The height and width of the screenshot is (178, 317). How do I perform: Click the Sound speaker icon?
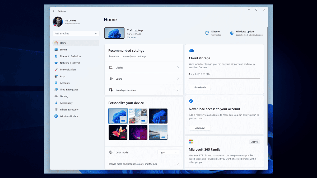pyautogui.click(x=111, y=79)
